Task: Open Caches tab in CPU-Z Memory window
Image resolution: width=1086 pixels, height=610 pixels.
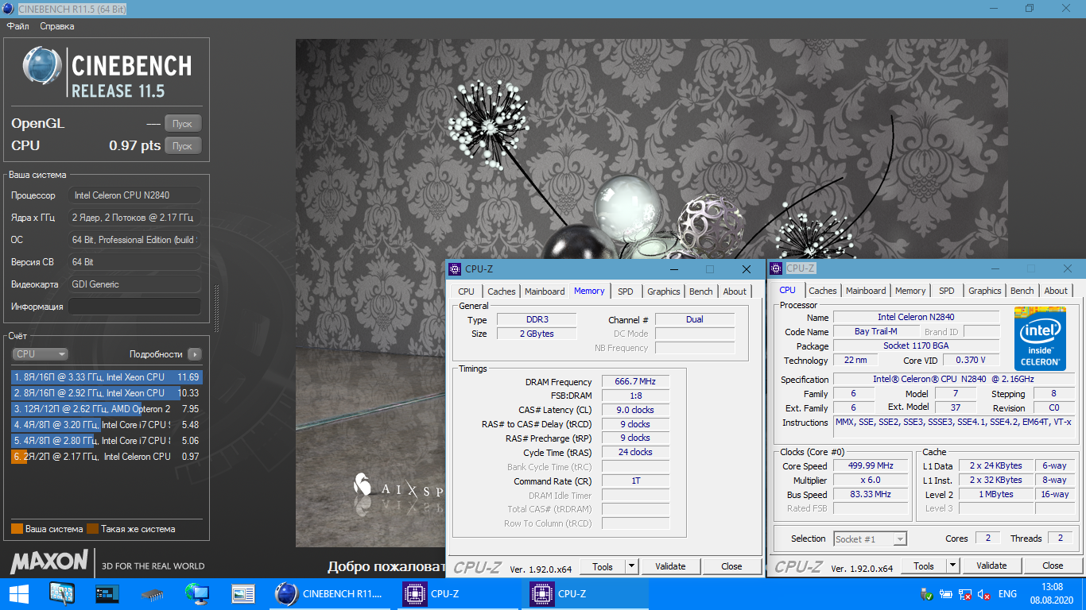Action: click(x=502, y=291)
